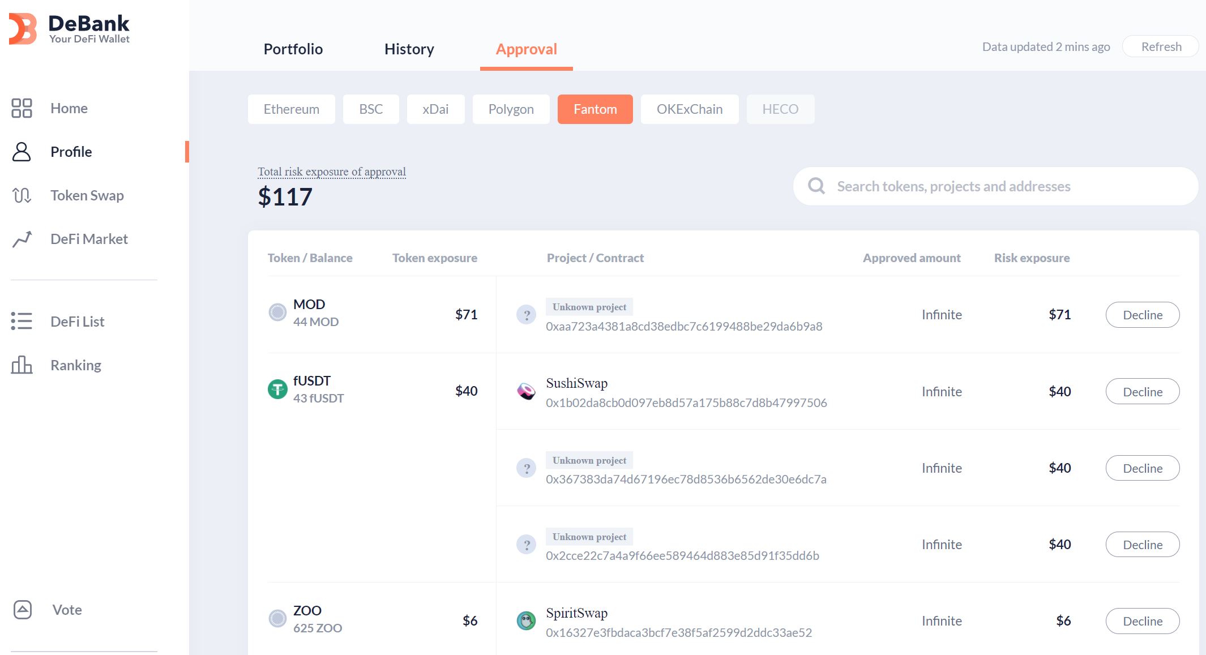Enable the BSC chain filter

pos(371,109)
